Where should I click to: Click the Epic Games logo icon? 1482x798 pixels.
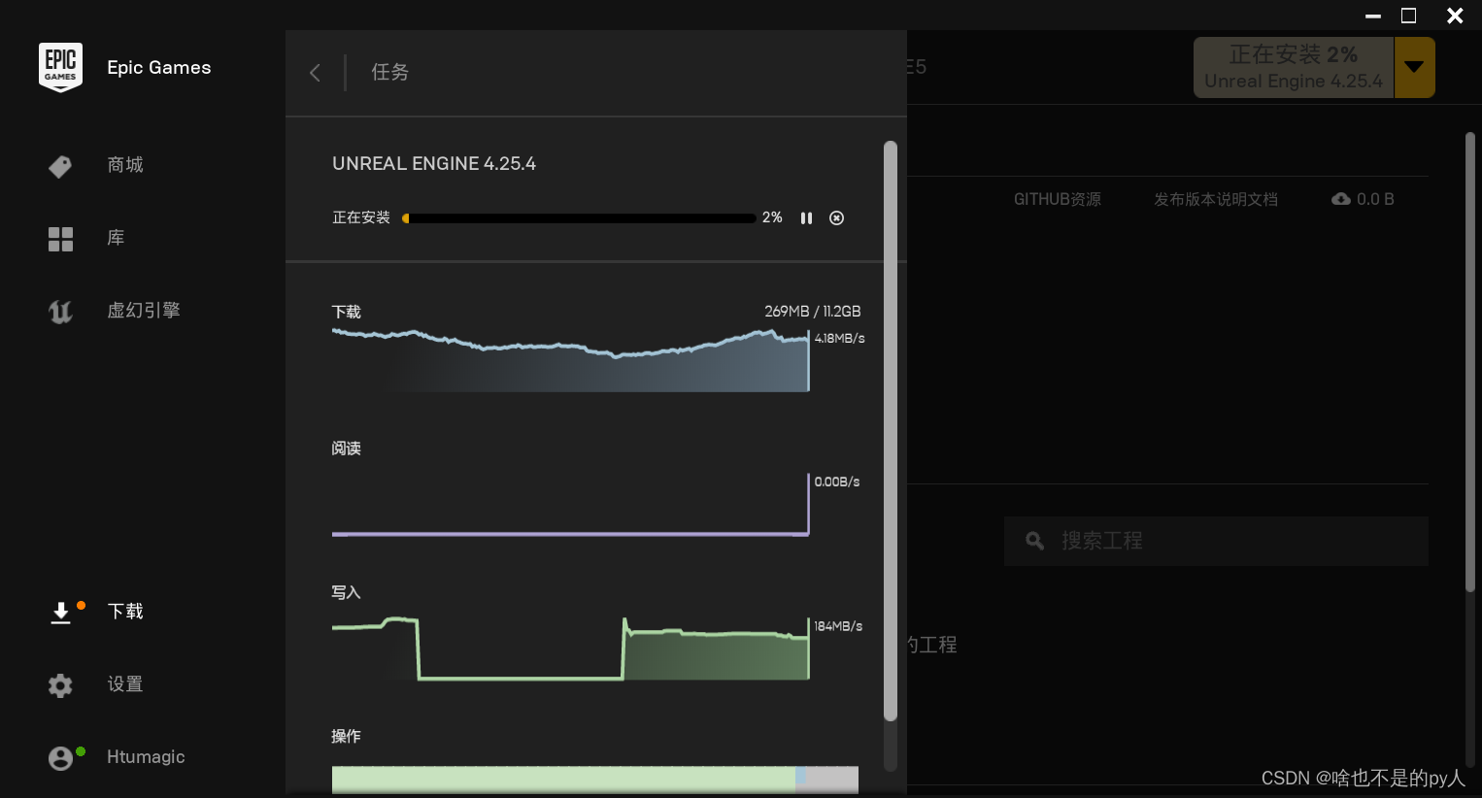coord(60,67)
